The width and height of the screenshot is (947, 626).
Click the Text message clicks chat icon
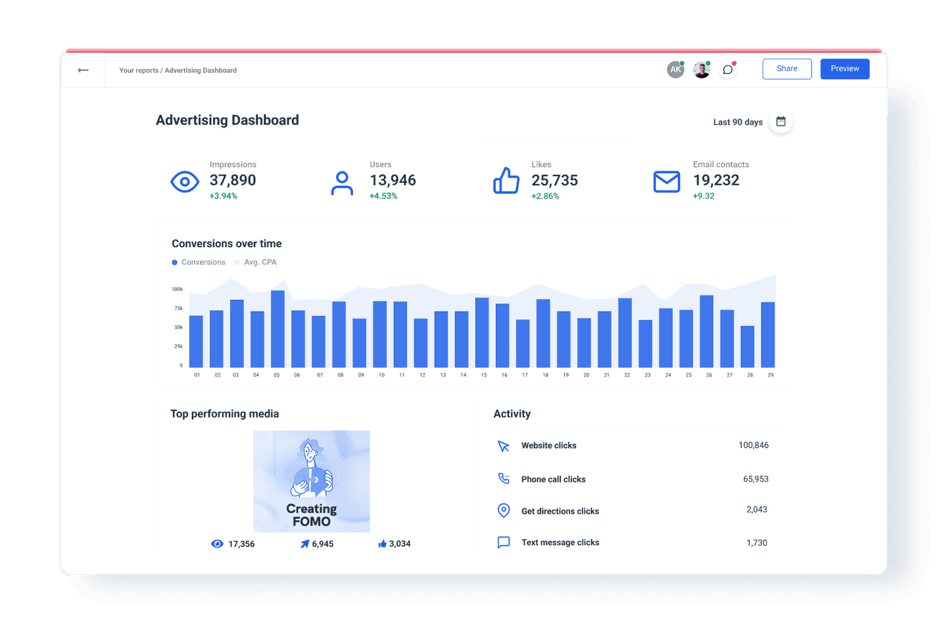[504, 542]
